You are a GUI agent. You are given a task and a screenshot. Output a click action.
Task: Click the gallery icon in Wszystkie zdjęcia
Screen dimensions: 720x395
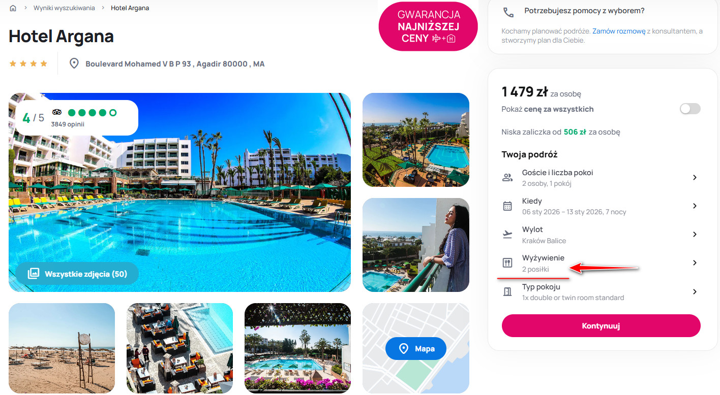(33, 274)
